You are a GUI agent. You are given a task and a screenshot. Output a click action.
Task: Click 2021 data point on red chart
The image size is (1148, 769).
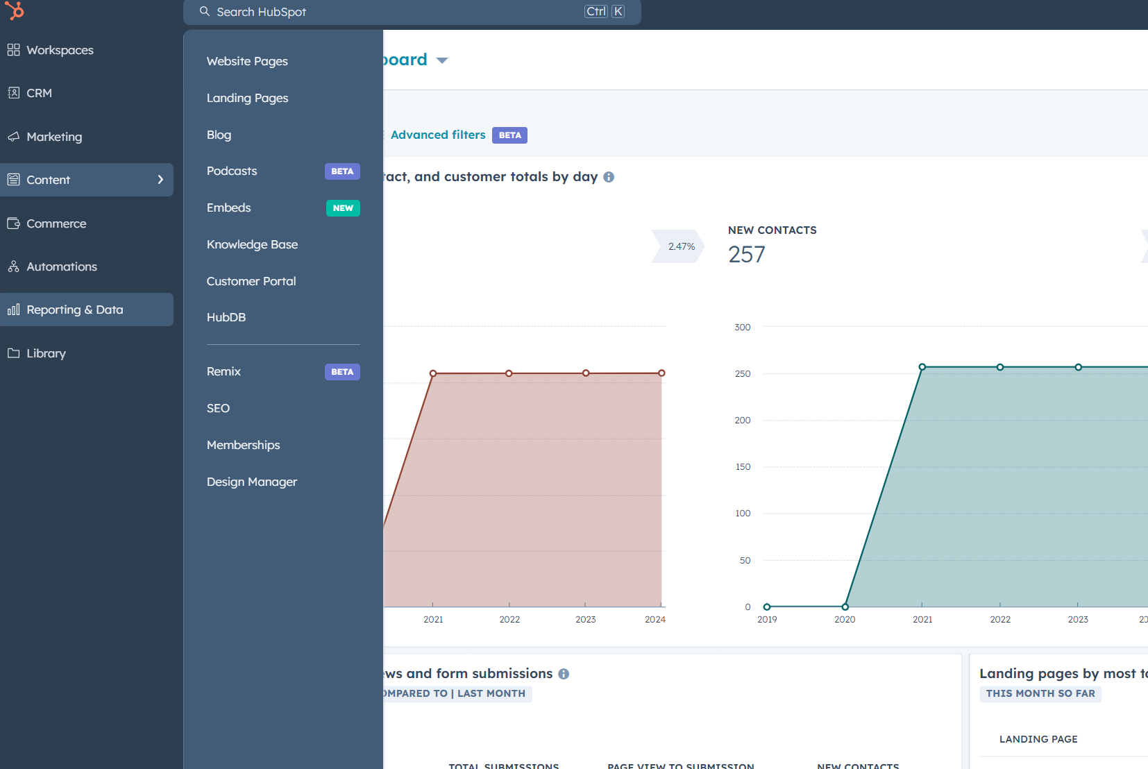point(433,373)
